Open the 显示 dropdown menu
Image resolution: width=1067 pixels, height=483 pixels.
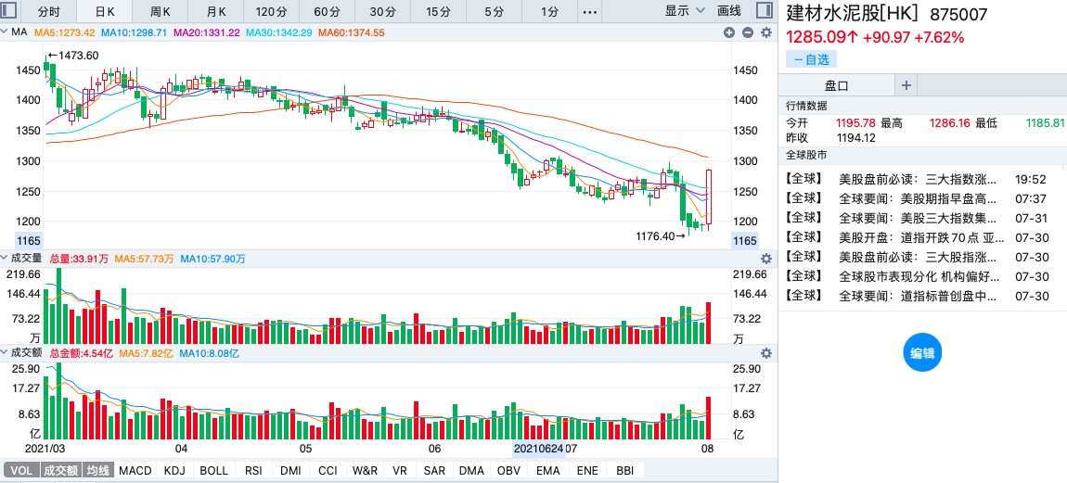point(682,11)
